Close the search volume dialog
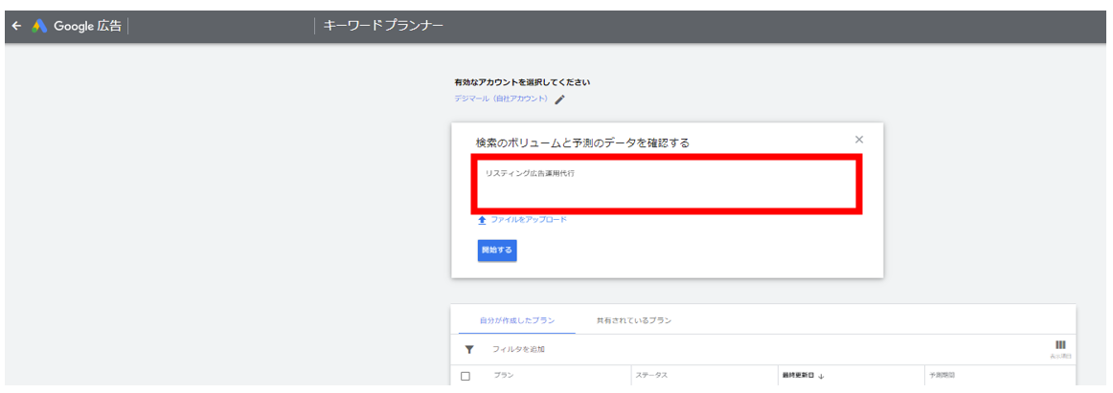 click(x=859, y=140)
